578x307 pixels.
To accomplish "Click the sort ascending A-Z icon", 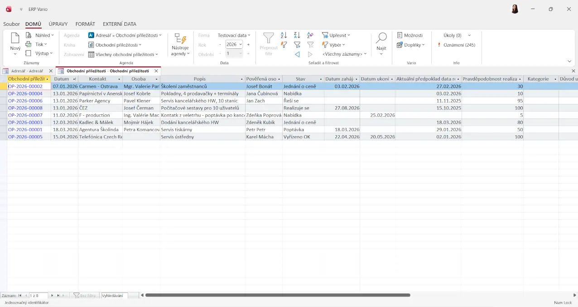I will [284, 35].
